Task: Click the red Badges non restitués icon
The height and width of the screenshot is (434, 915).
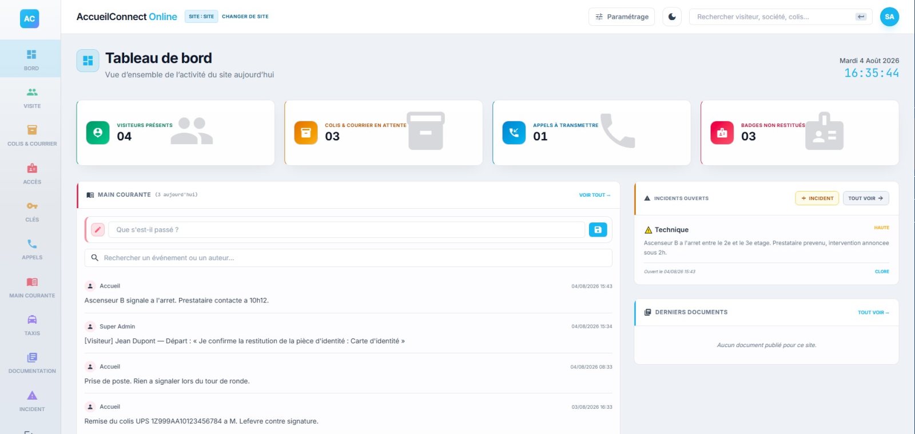Action: [x=722, y=133]
